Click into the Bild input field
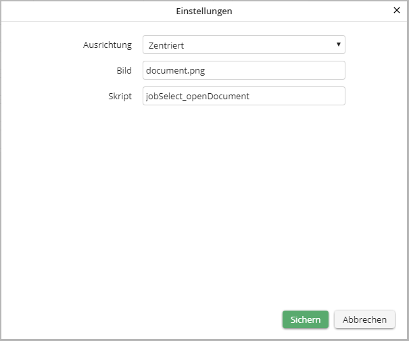Image resolution: width=409 pixels, height=341 pixels. tap(270, 71)
